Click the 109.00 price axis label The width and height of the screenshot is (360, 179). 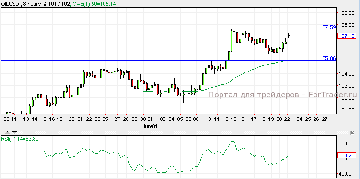[347, 13]
